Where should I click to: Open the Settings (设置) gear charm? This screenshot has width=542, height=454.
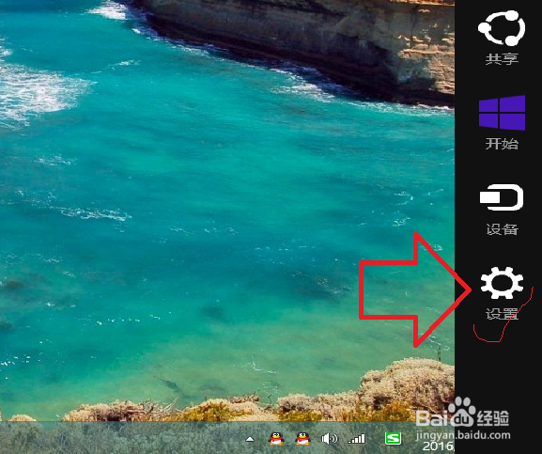502,293
